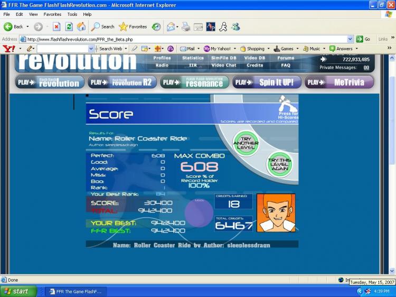Open Yahoo Music toolbar button
Viewport: 396px width, 297px height.
pos(312,49)
